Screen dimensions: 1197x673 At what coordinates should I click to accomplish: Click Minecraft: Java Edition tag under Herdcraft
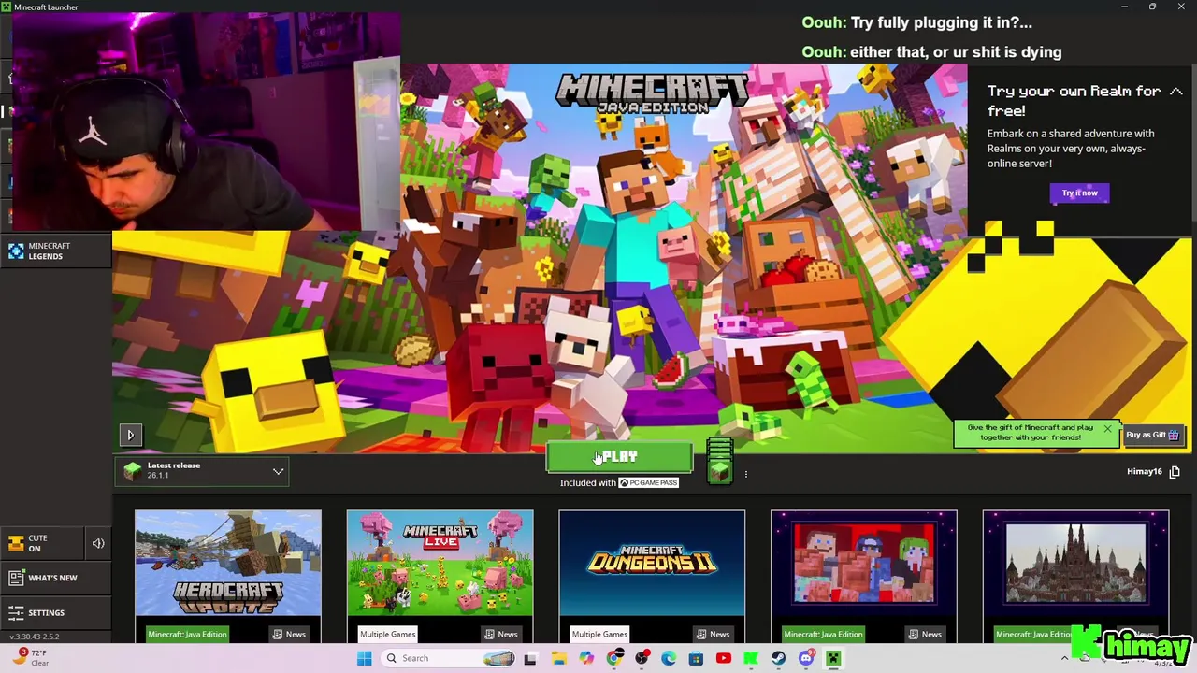click(x=187, y=635)
